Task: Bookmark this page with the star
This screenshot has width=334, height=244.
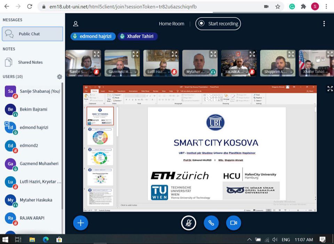Action: tap(278, 7)
